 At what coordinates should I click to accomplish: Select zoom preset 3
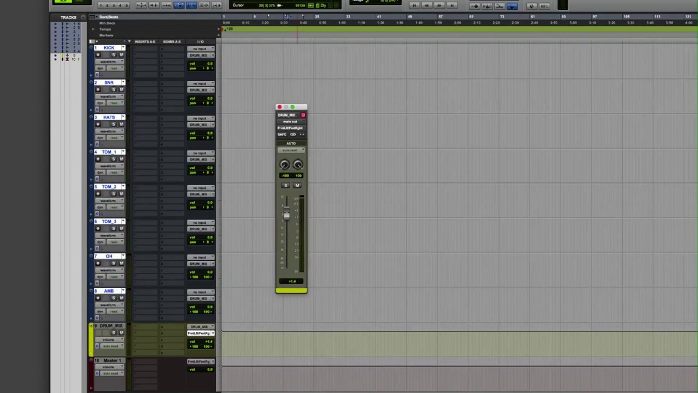(113, 5)
